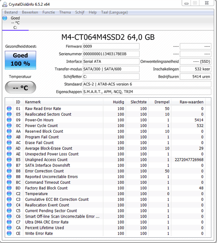Click status icon for Power-On Hours

(9, 120)
